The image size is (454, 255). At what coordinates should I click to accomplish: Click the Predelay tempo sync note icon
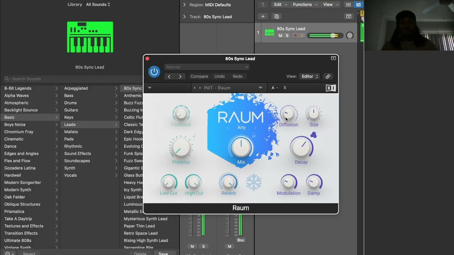tap(194, 135)
